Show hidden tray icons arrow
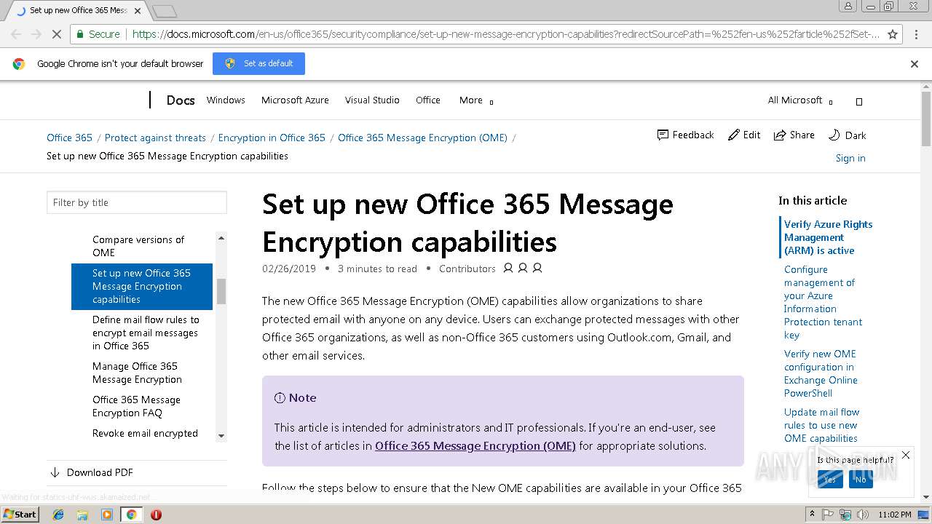Screen dimensions: 932x524 pyautogui.click(x=813, y=515)
